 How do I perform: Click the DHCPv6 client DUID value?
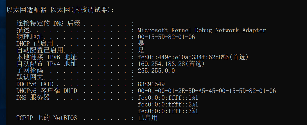click(x=207, y=91)
